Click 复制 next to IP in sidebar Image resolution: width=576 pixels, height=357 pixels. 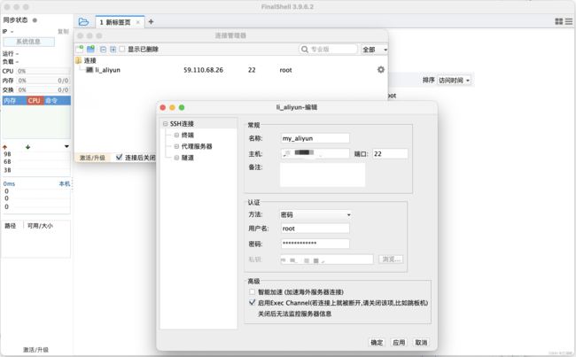(x=63, y=32)
